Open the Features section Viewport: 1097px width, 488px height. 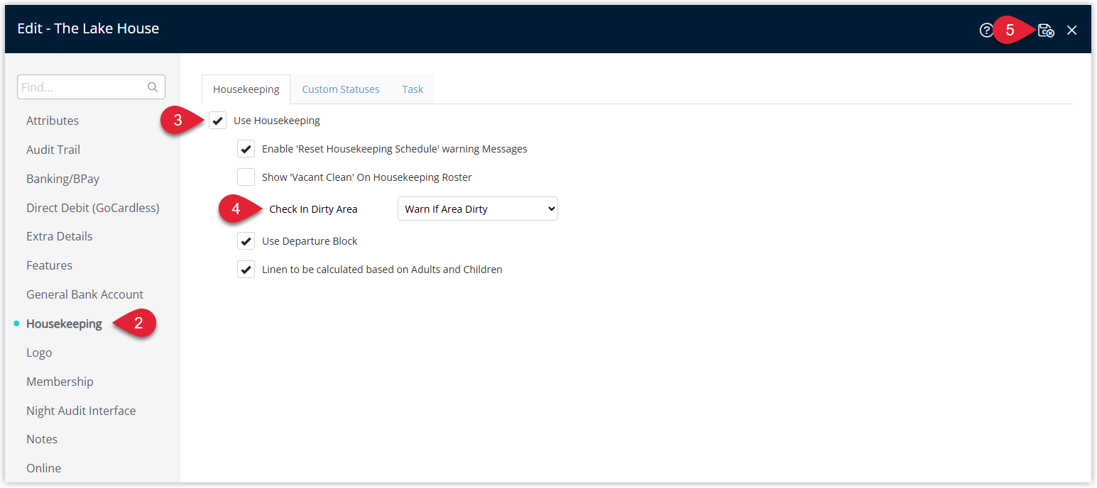tap(49, 265)
